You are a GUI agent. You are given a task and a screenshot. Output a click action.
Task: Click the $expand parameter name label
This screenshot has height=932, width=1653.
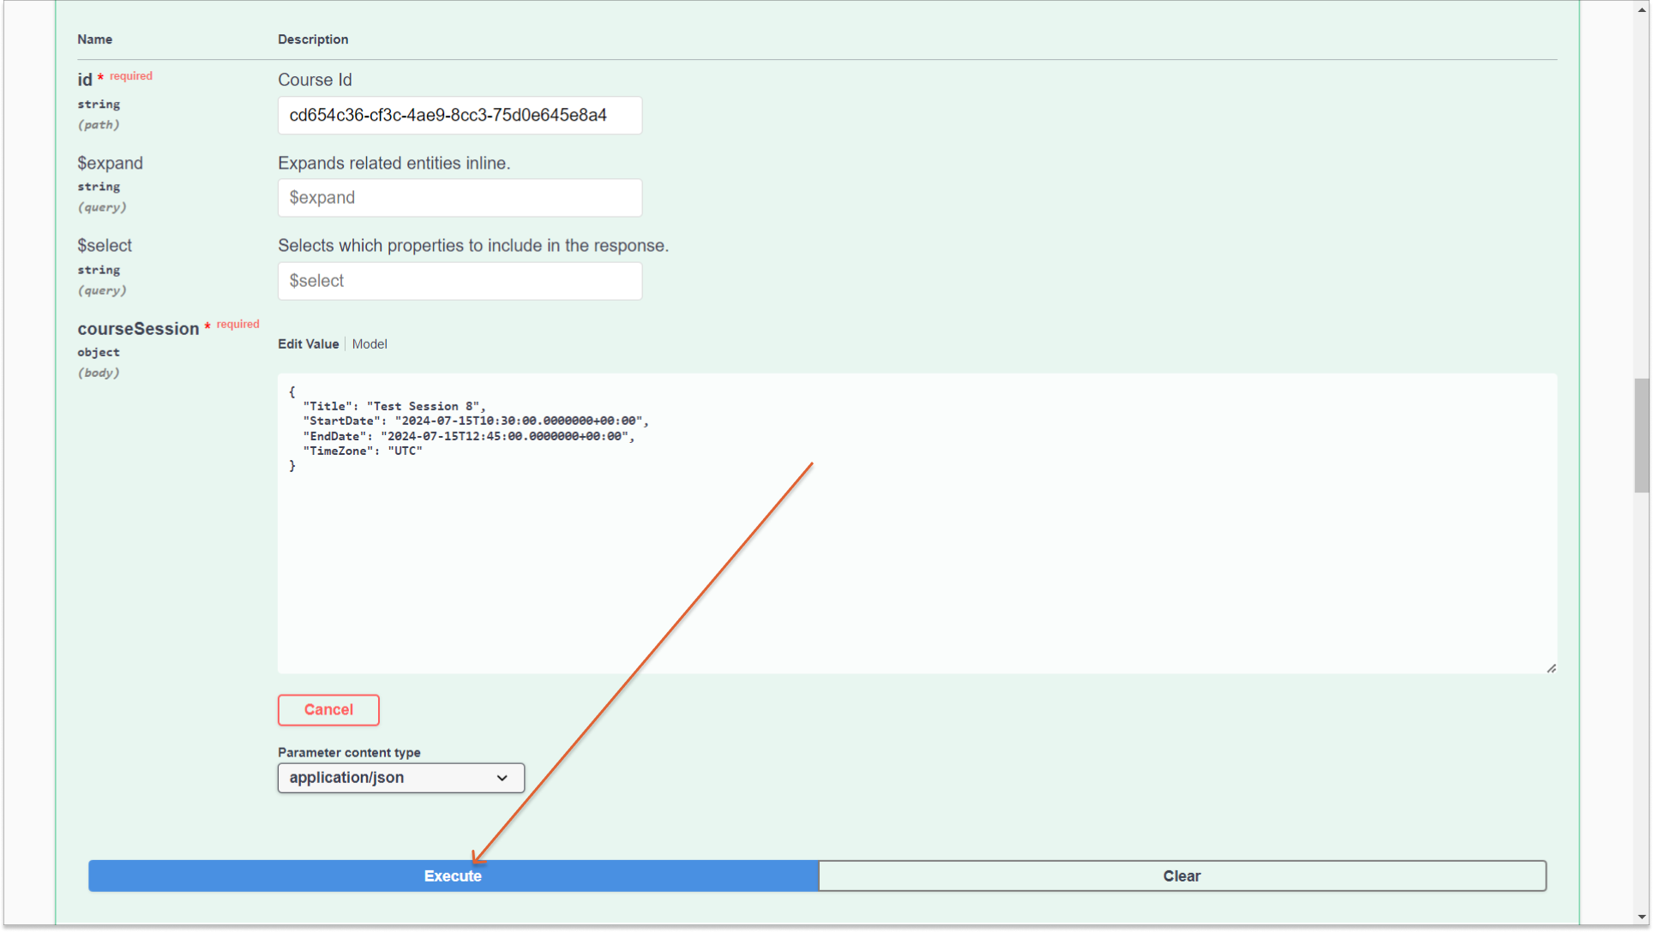[x=110, y=163]
